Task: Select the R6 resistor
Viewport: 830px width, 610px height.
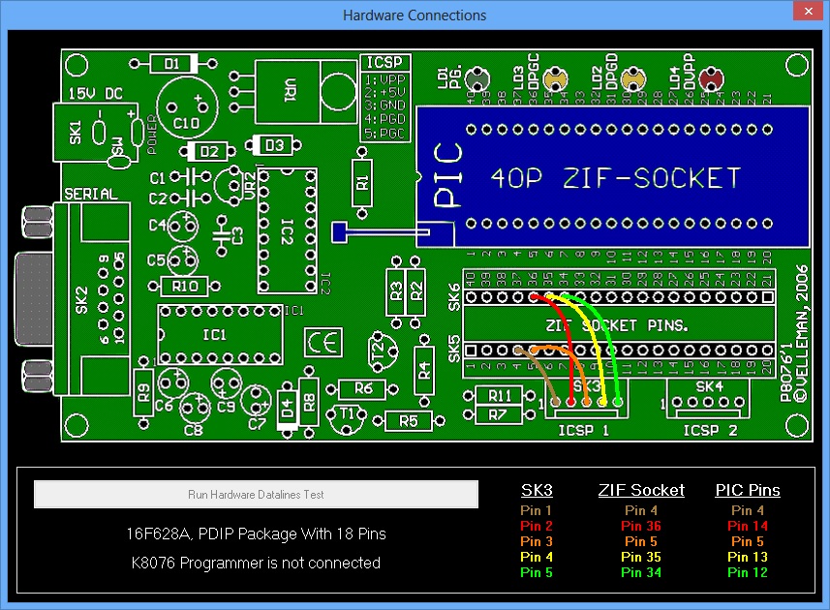Action: click(x=362, y=389)
